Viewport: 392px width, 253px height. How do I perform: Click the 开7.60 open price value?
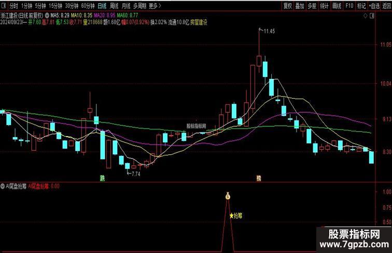coord(35,22)
